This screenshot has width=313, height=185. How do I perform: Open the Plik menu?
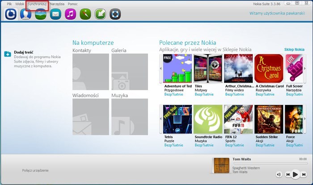point(9,4)
